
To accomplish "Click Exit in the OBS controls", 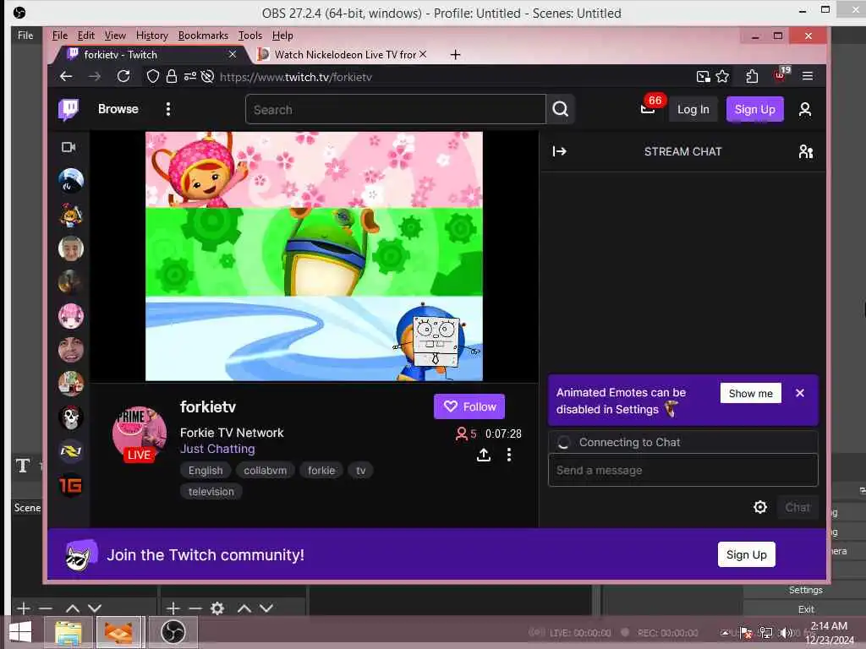I will pyautogui.click(x=806, y=609).
